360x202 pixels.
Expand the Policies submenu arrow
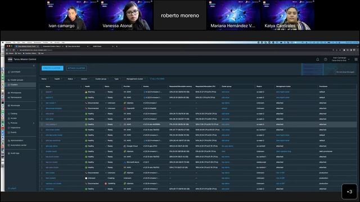[x=34, y=123]
